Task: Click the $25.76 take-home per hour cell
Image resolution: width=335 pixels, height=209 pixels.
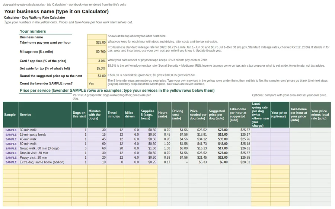Action: pos(240,139)
